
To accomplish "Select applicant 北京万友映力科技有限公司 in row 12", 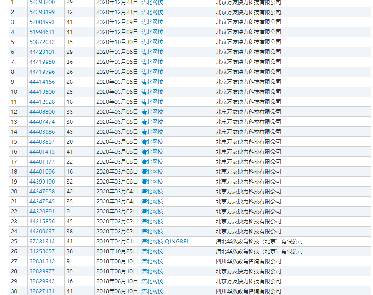I will coord(249,112).
